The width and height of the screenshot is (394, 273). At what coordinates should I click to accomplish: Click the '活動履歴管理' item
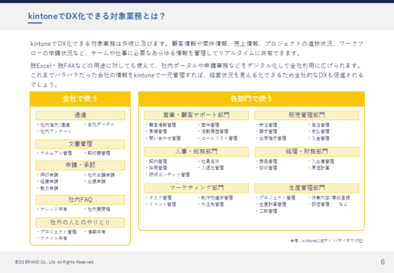tap(215, 131)
